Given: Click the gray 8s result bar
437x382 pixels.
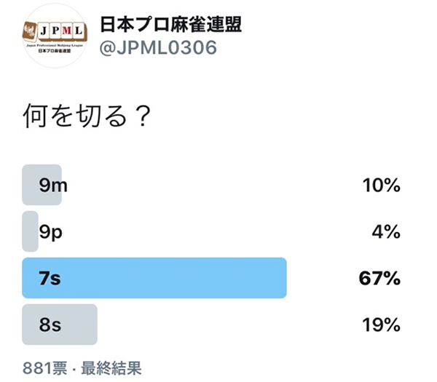Looking at the screenshot, I should pyautogui.click(x=60, y=325).
